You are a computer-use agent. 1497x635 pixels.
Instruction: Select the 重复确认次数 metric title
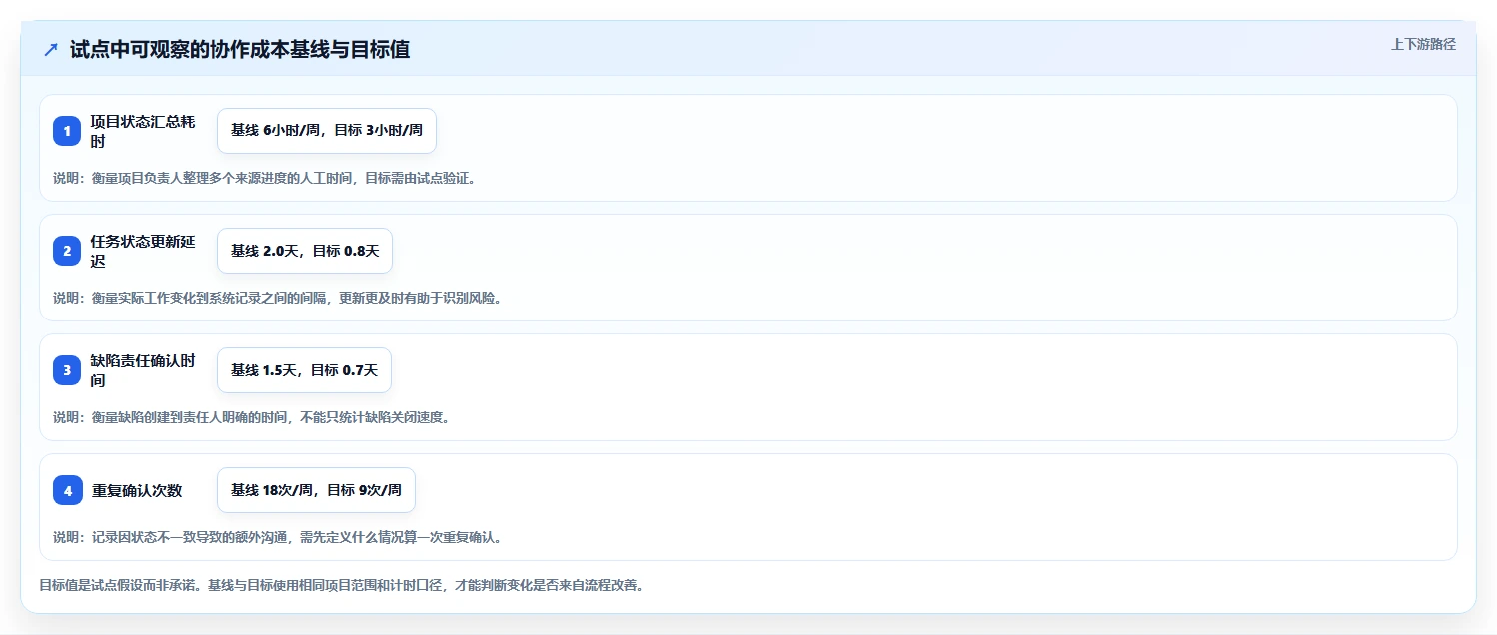(137, 490)
